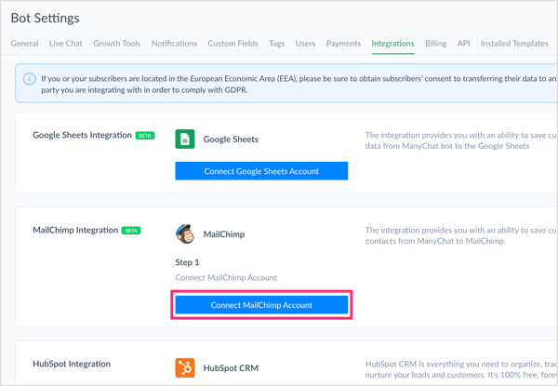Go to the Payments tab
This screenshot has width=558, height=386.
(343, 44)
